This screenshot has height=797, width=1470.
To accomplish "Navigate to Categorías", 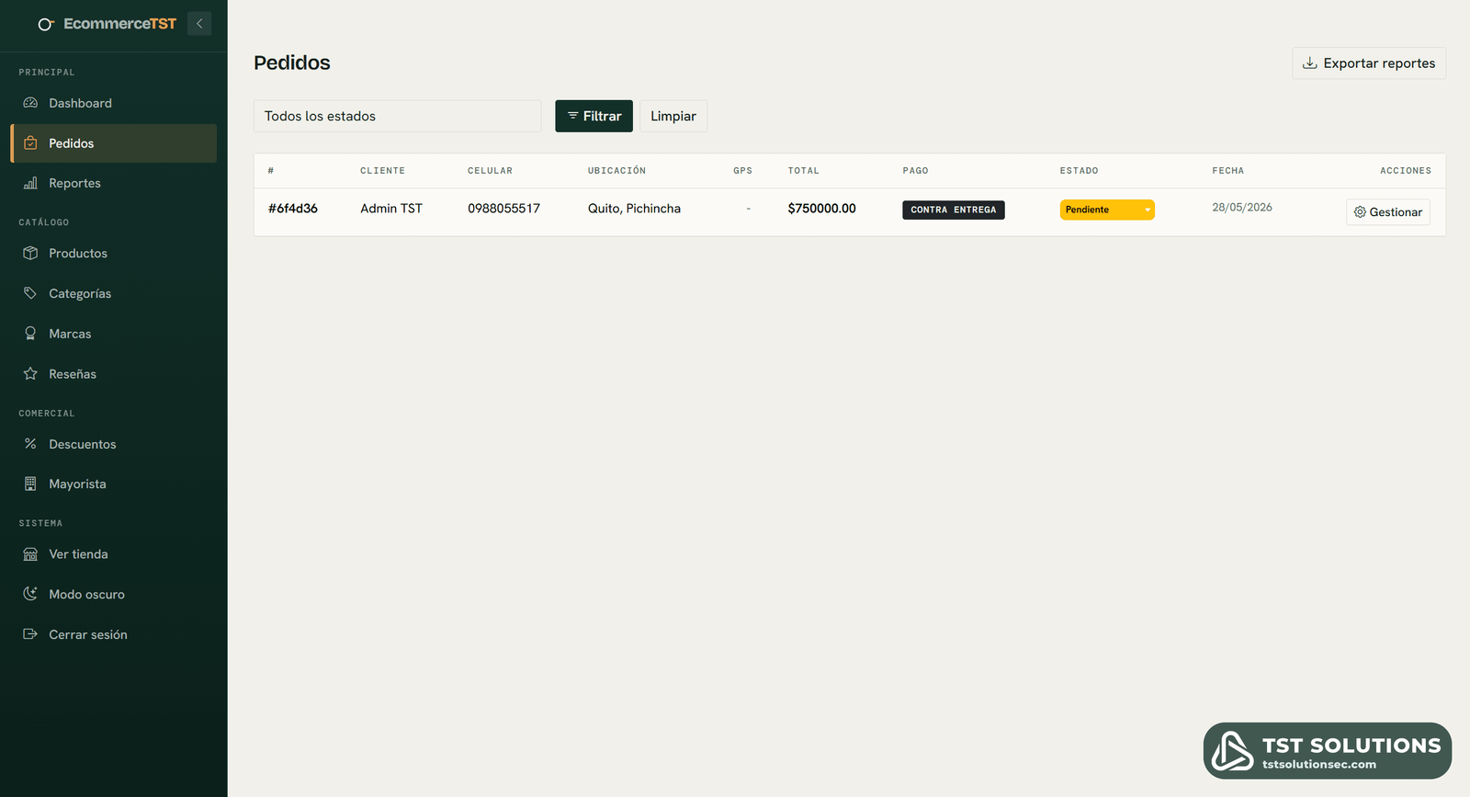I will click(114, 293).
